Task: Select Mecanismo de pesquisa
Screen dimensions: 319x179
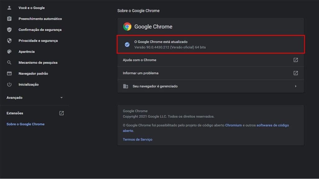Action: pyautogui.click(x=38, y=62)
